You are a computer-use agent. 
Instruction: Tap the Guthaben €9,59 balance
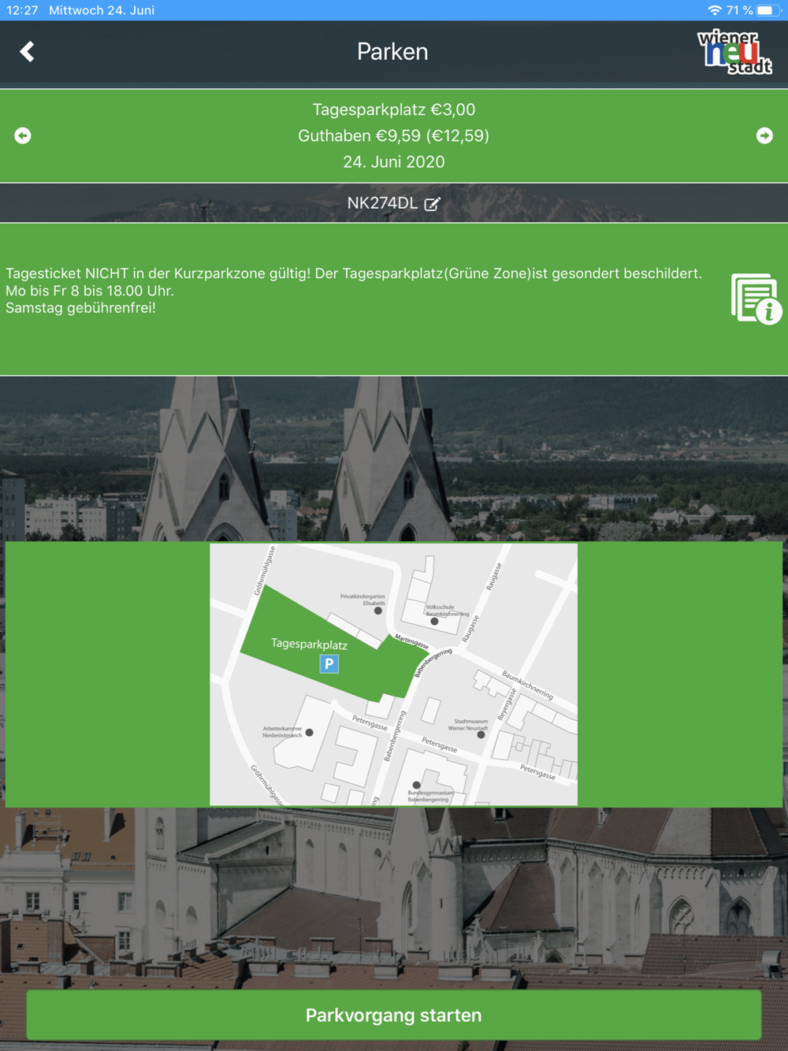coord(394,136)
